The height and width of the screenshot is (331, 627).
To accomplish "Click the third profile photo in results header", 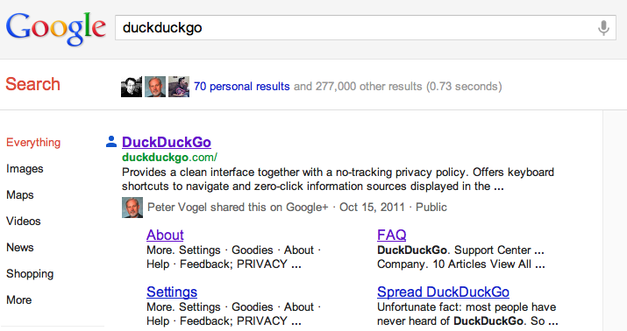I will [179, 87].
